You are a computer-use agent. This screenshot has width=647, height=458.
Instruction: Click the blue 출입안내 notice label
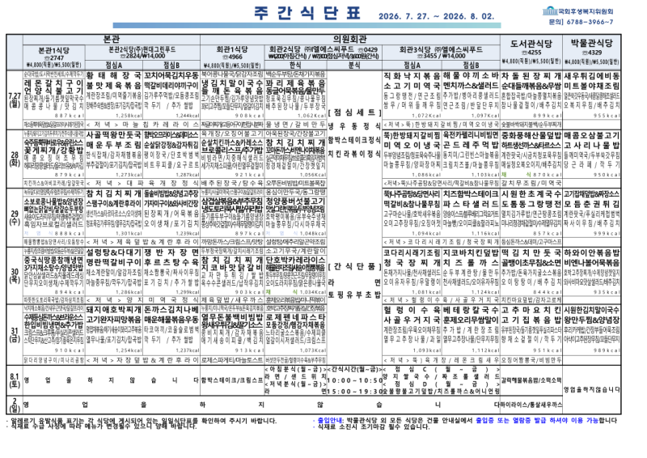click(330, 421)
